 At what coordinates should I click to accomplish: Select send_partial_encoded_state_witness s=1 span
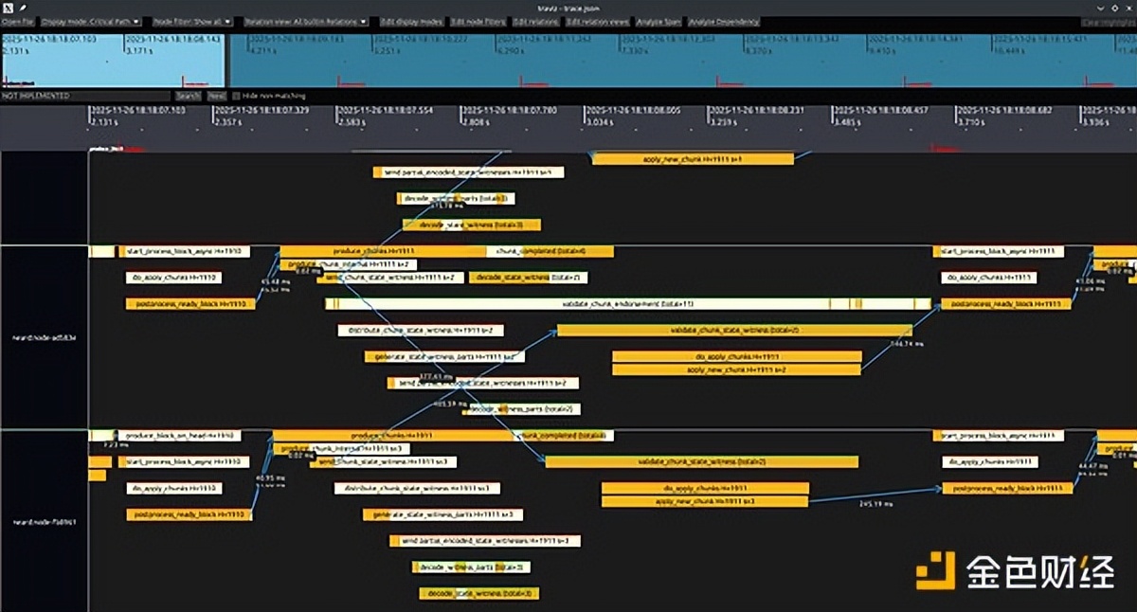469,172
